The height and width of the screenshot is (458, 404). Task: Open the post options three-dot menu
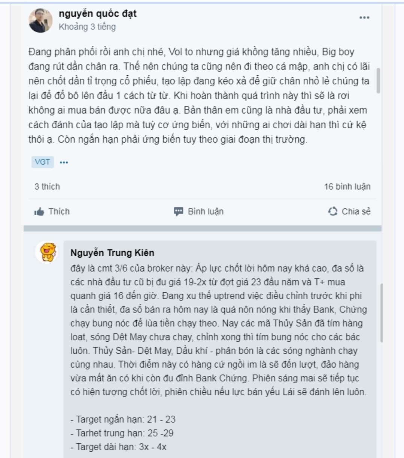click(364, 18)
